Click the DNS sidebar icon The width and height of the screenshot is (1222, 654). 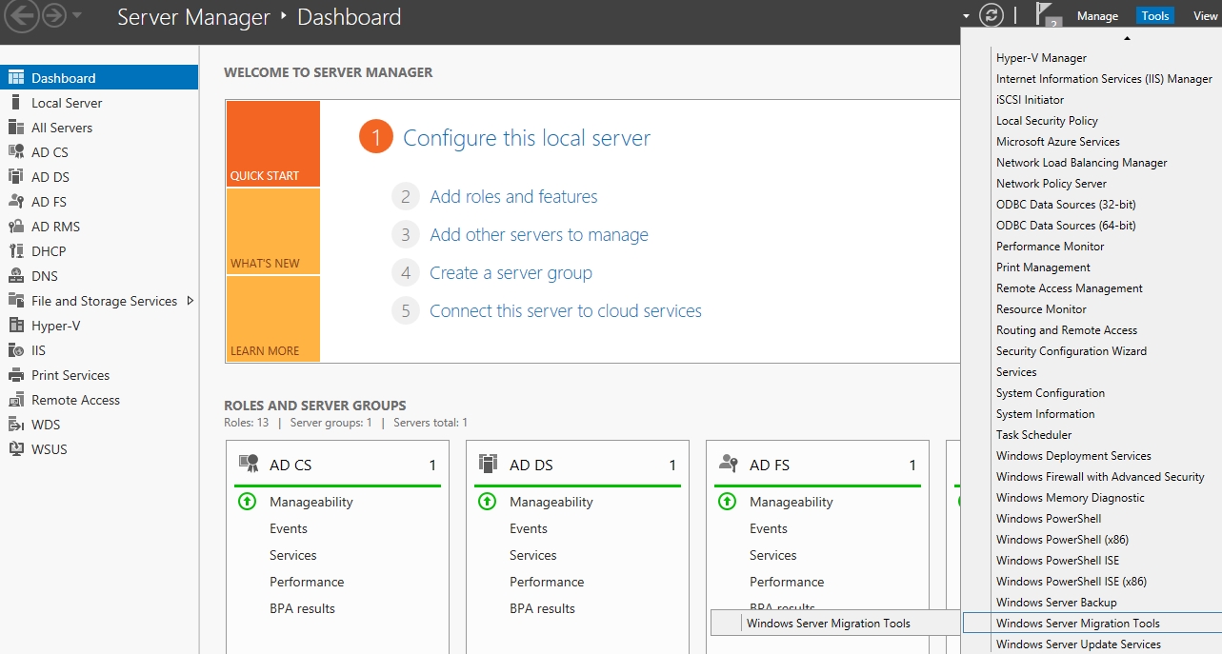click(x=15, y=276)
